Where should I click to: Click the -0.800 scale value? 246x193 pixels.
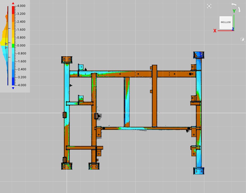point(21,53)
